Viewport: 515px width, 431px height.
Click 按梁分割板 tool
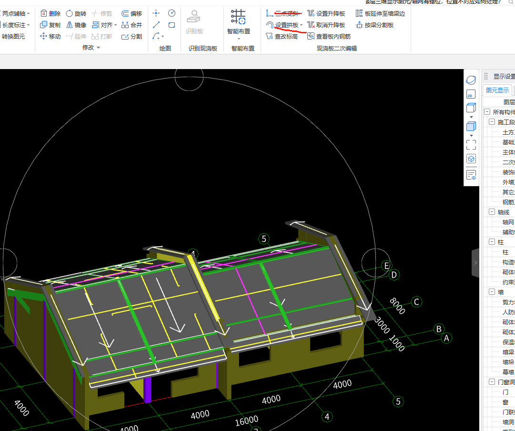point(374,25)
